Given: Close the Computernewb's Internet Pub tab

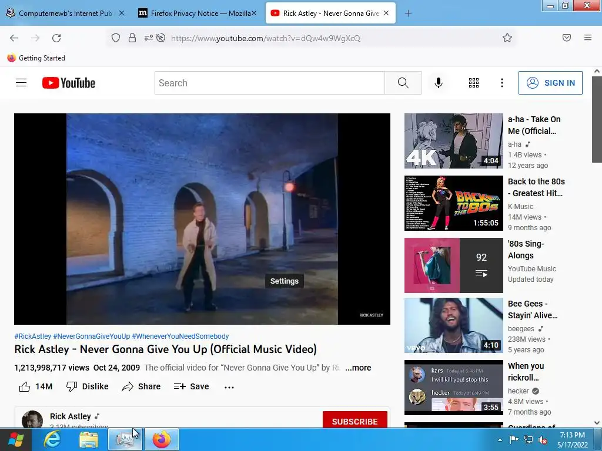Looking at the screenshot, I should click(x=122, y=13).
